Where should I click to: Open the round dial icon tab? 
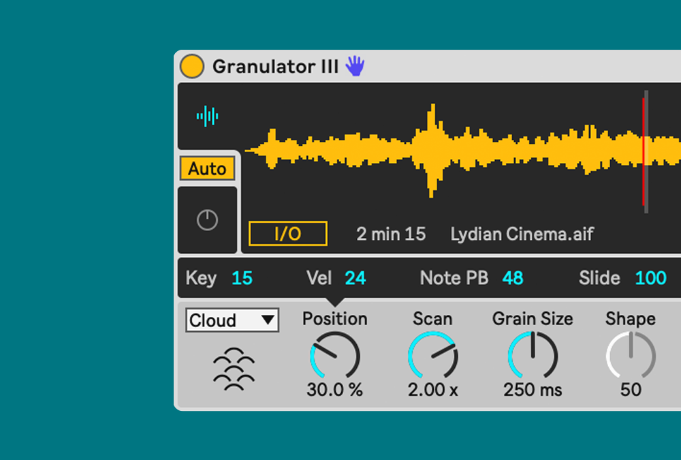pyautogui.click(x=207, y=220)
